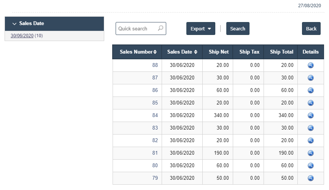Open sales number 80 link
Screen dimensions: 329x190
coord(155,165)
